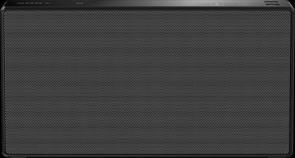Tap the upper-right touch label on top panel
The width and height of the screenshot is (295, 158).
coord(244,2)
